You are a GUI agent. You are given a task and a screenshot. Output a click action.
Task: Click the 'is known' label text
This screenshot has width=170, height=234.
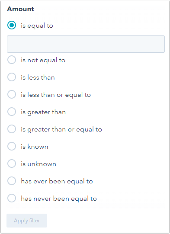[35, 147]
